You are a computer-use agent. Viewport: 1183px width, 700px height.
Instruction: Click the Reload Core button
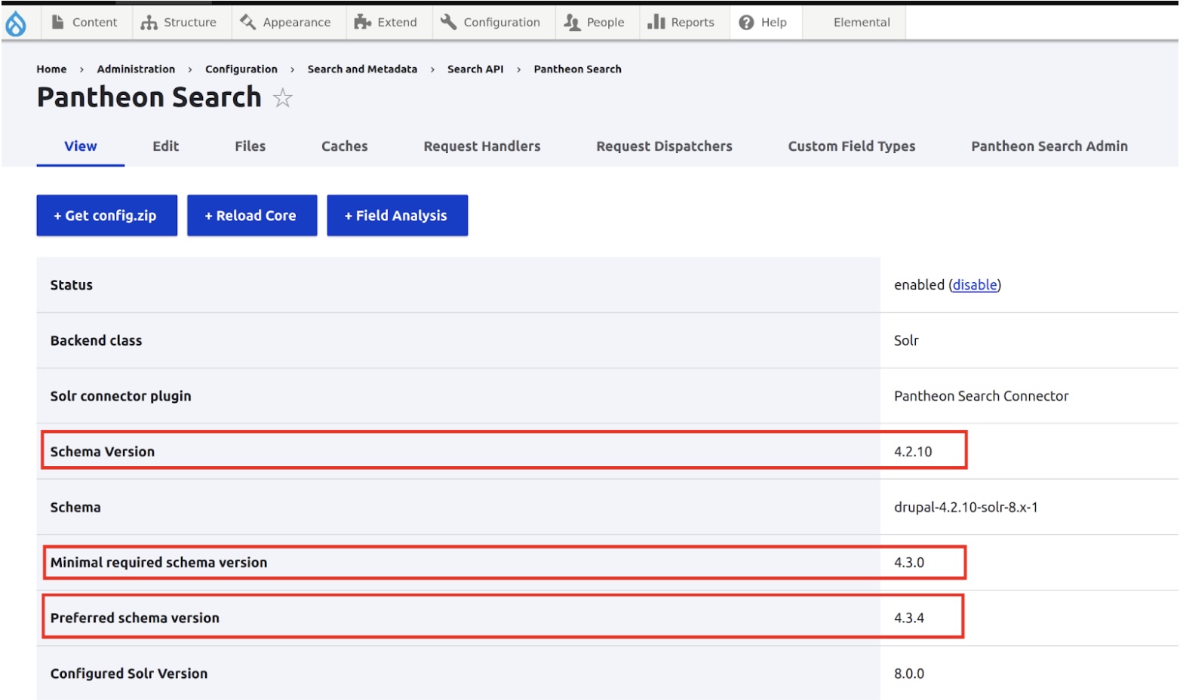(x=252, y=216)
